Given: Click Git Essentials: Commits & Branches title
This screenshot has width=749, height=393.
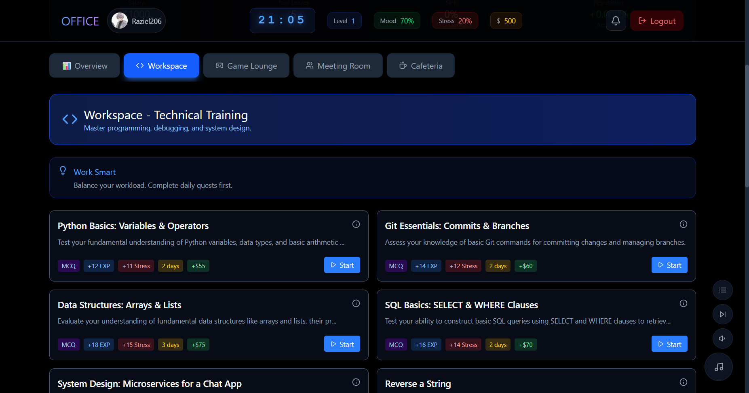Looking at the screenshot, I should pyautogui.click(x=457, y=226).
